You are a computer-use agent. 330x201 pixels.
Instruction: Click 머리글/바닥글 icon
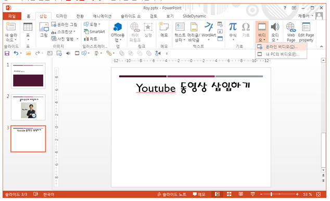(194, 28)
